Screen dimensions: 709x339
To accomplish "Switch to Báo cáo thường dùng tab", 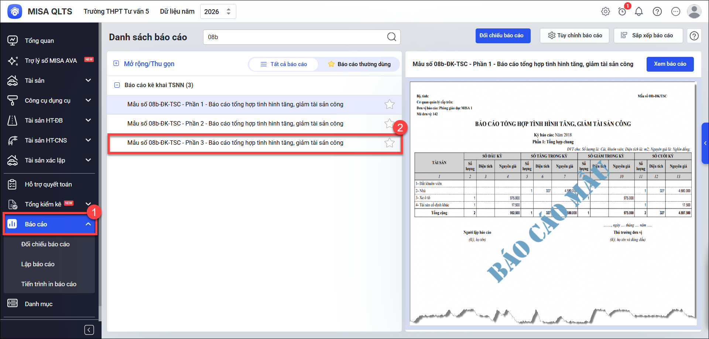I will click(359, 64).
